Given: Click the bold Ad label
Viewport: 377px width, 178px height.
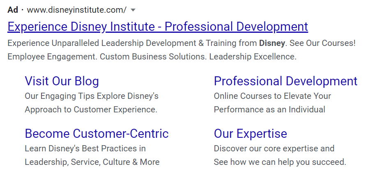Looking at the screenshot, I should (x=13, y=9).
